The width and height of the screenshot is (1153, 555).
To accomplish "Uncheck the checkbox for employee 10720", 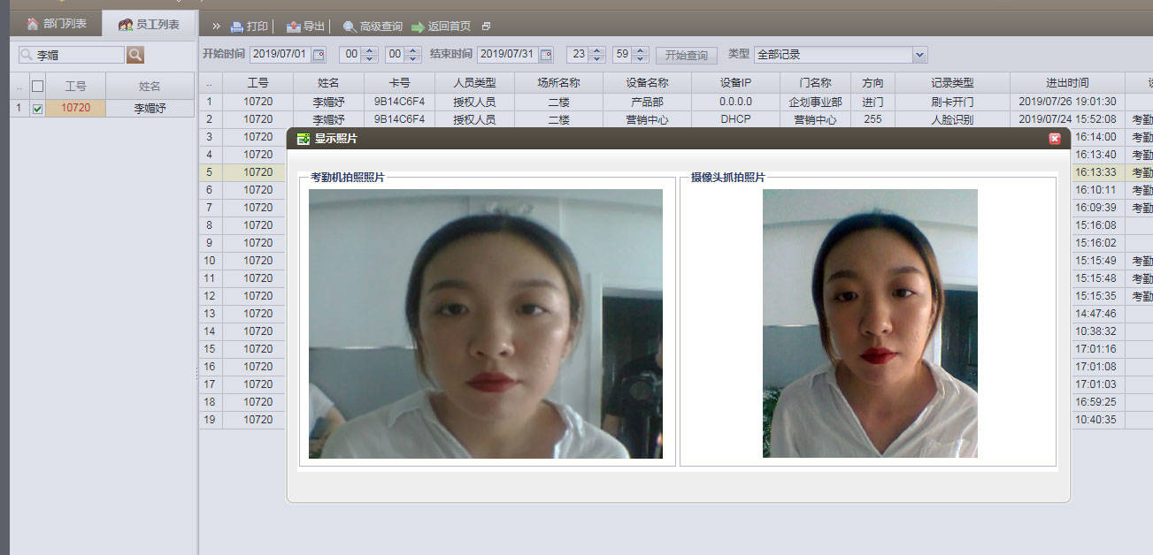I will click(x=37, y=109).
